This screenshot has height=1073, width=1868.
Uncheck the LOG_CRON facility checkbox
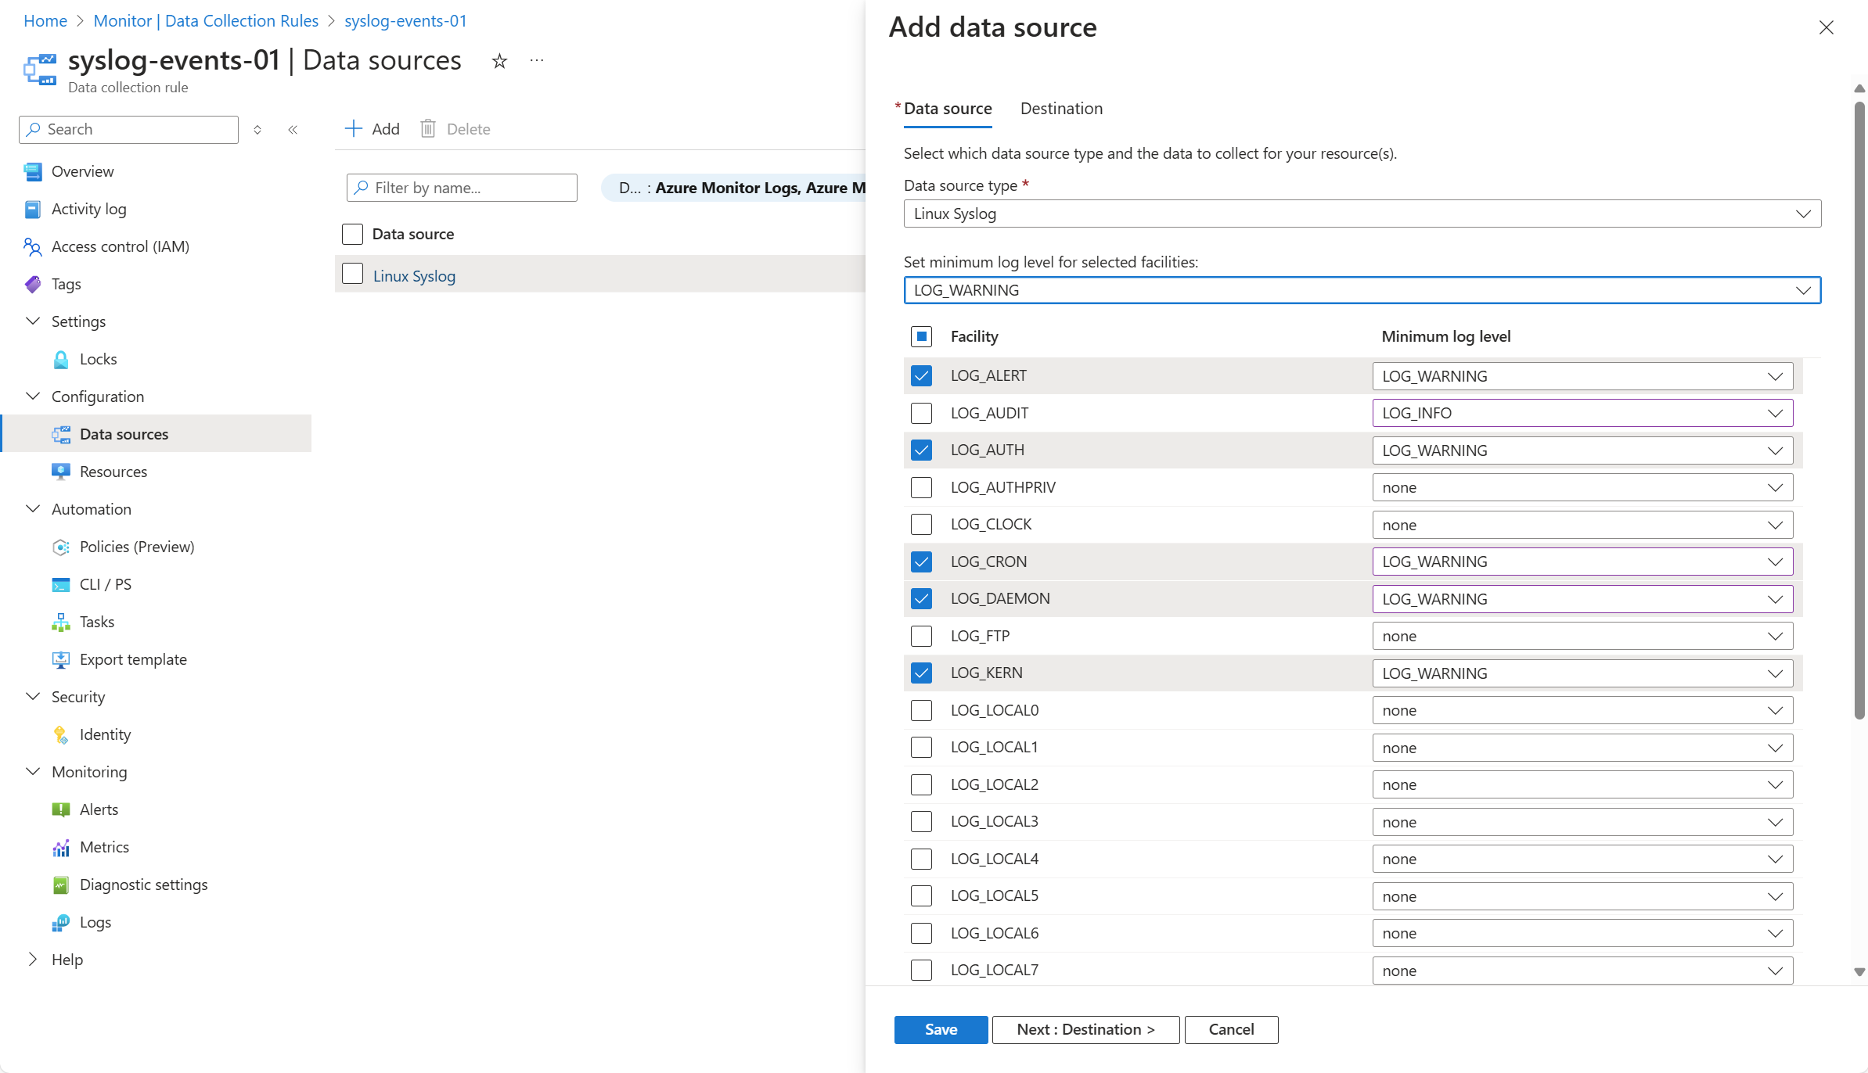(921, 562)
